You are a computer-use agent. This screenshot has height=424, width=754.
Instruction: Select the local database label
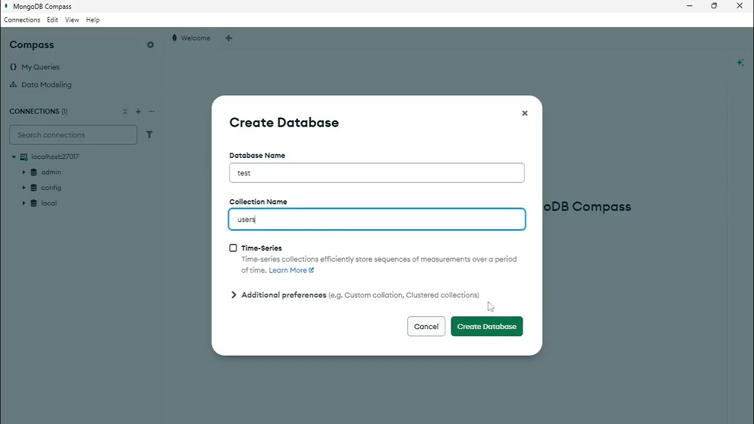click(x=49, y=203)
